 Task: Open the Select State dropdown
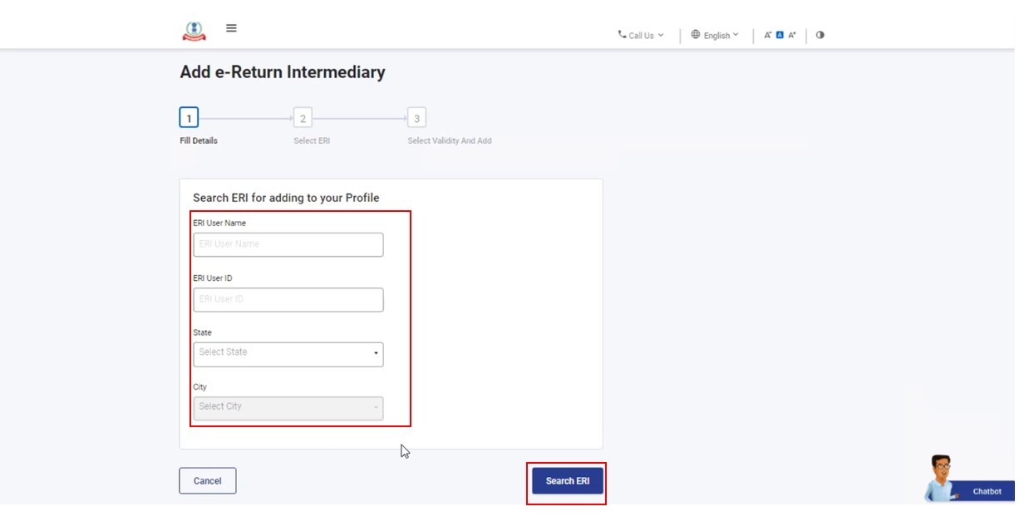[288, 354]
